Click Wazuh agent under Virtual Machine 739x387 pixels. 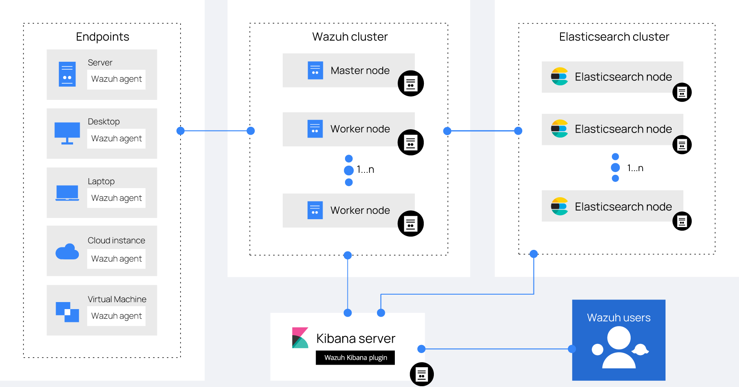click(116, 316)
